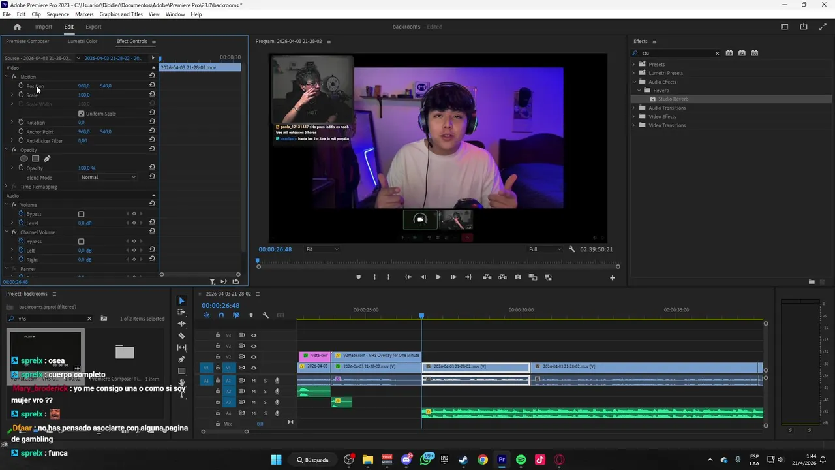Select the Track Select Forward tool
This screenshot has height=470, width=835.
point(182,312)
